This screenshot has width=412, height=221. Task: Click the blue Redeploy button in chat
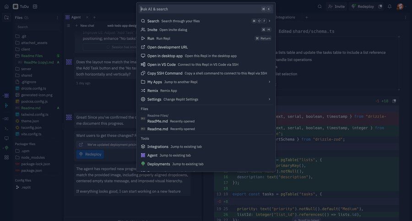point(90,154)
